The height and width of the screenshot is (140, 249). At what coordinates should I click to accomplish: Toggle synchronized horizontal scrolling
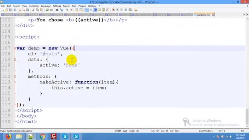[81, 10]
